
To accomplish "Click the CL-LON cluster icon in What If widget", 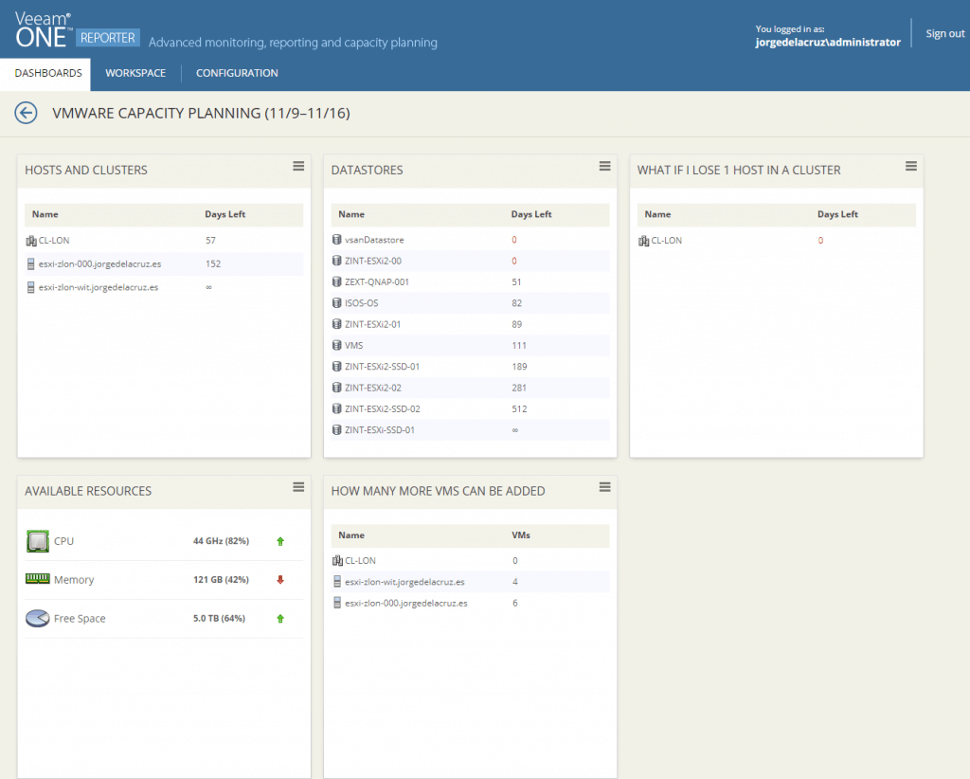I will click(x=643, y=241).
